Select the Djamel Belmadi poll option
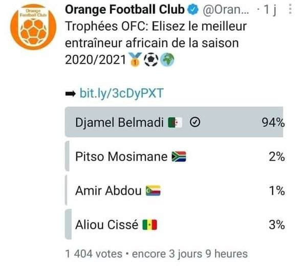 point(174,122)
